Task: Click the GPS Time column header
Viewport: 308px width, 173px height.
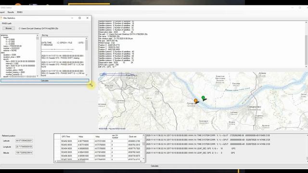Action: (66, 136)
